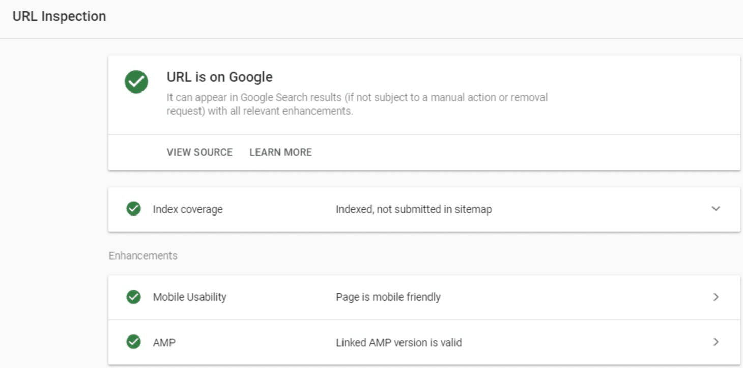This screenshot has width=743, height=368.
Task: Expand the Index coverage section chevron
Action: tap(716, 209)
